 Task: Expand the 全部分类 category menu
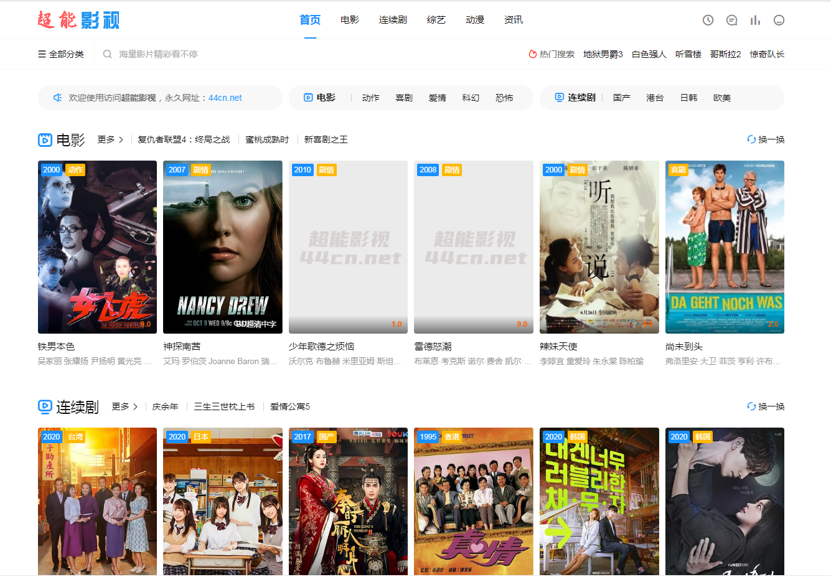pyautogui.click(x=61, y=54)
